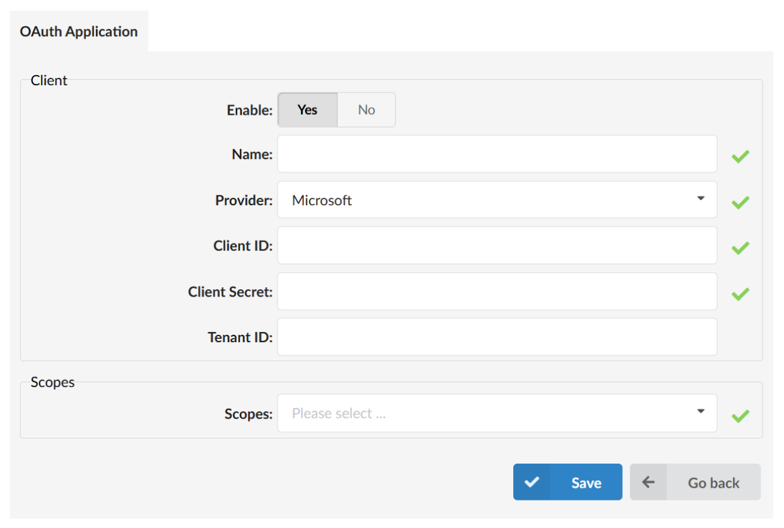
Task: Click the green checkmark beside Name
Action: [740, 156]
